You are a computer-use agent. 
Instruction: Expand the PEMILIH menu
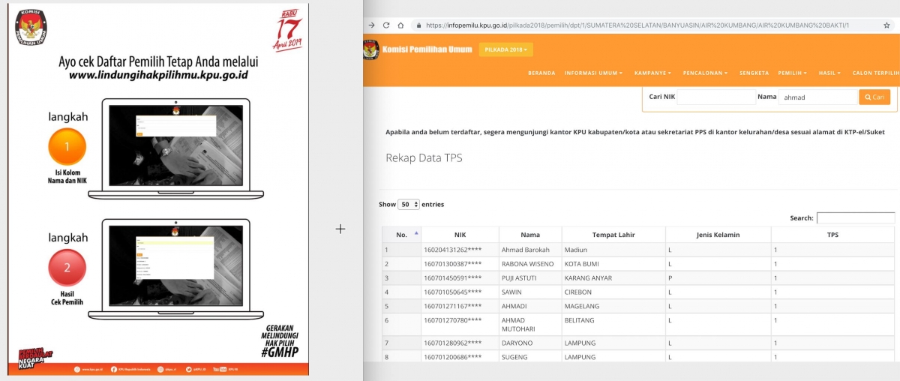coord(792,73)
